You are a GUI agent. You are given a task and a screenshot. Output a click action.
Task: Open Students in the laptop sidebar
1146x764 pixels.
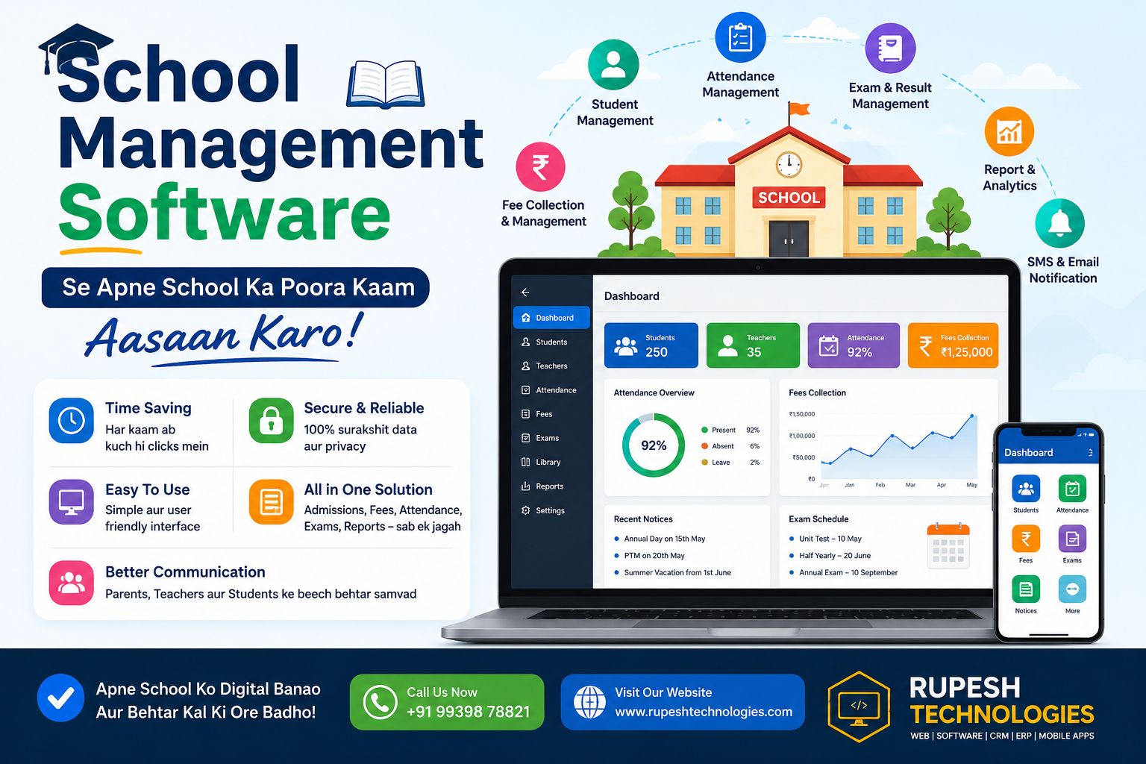click(x=551, y=342)
